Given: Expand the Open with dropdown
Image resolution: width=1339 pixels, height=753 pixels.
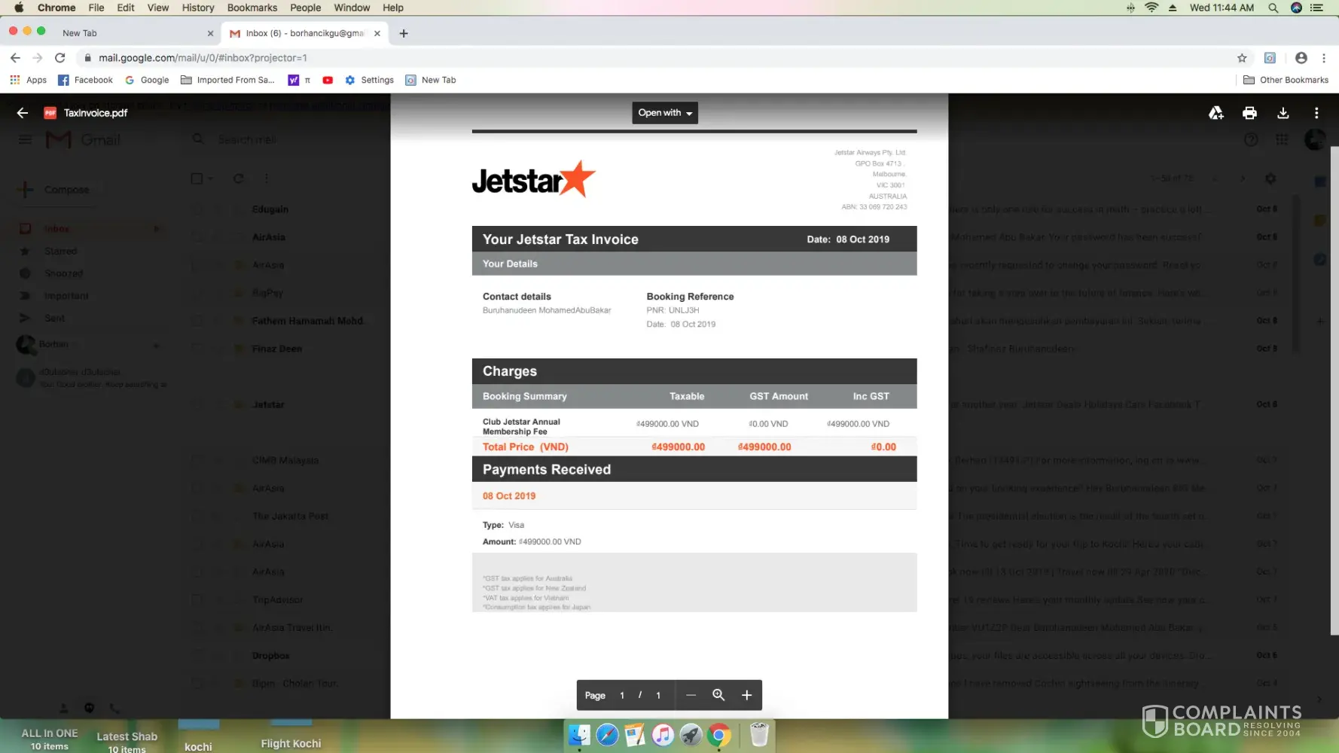Looking at the screenshot, I should point(665,113).
